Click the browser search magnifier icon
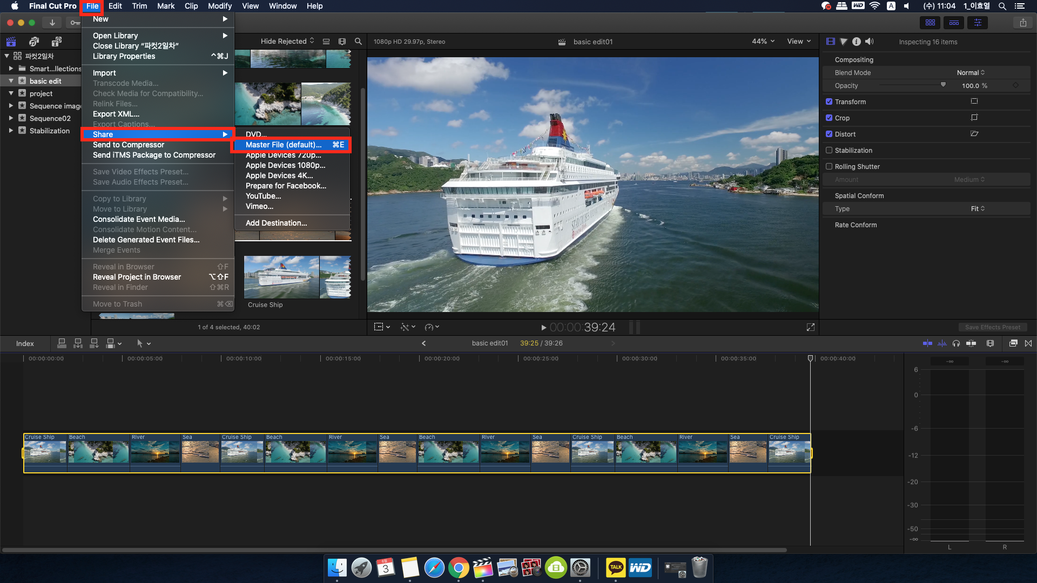 pyautogui.click(x=358, y=42)
